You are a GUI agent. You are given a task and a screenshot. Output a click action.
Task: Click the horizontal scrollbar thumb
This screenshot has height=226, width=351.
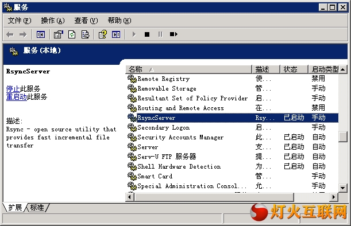point(214,197)
